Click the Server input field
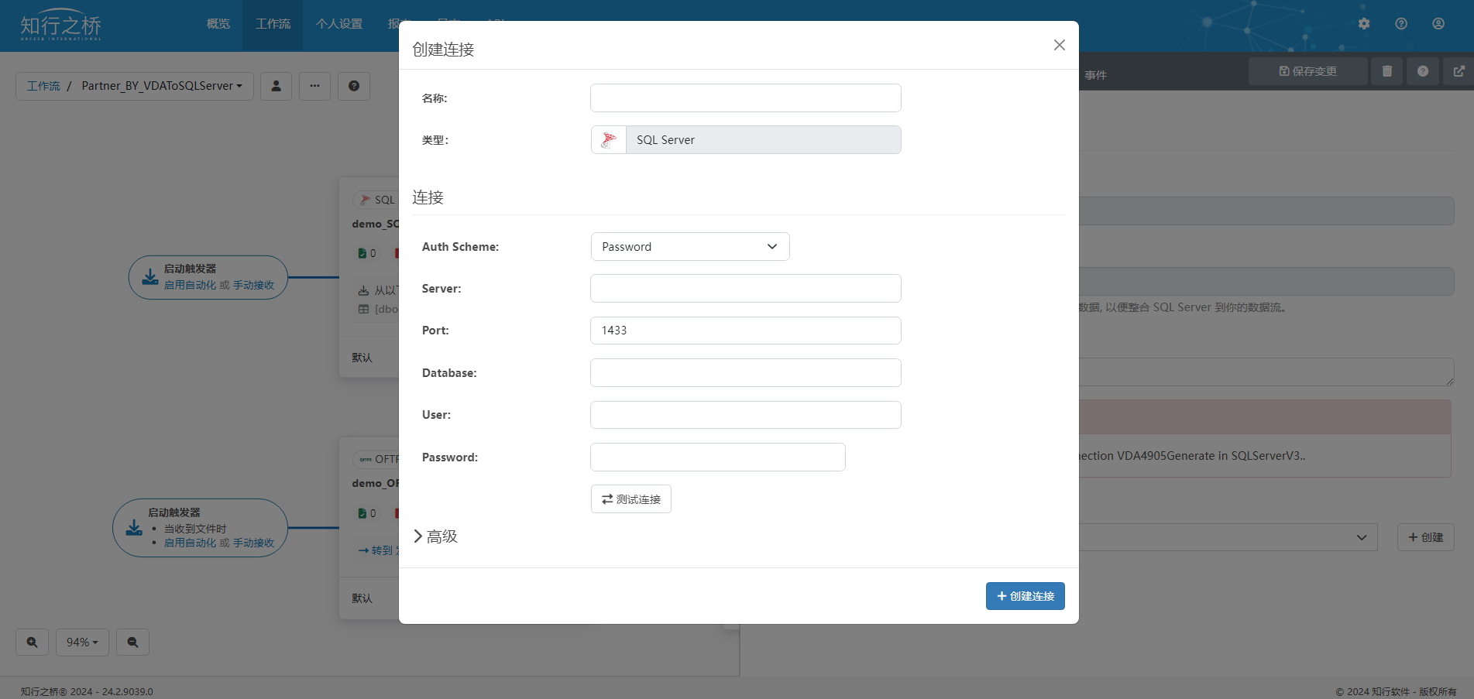This screenshot has height=699, width=1474. [x=745, y=289]
